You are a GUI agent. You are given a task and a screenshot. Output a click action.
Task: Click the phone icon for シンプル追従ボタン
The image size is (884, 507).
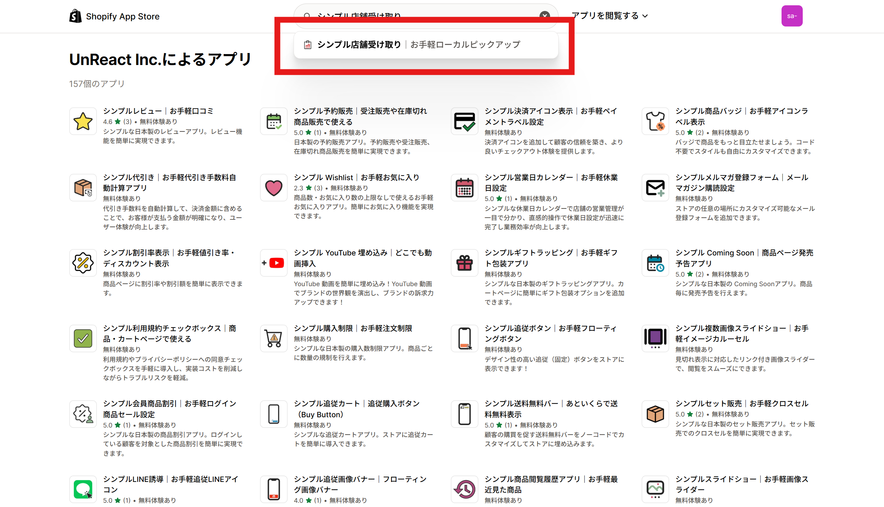tap(465, 338)
